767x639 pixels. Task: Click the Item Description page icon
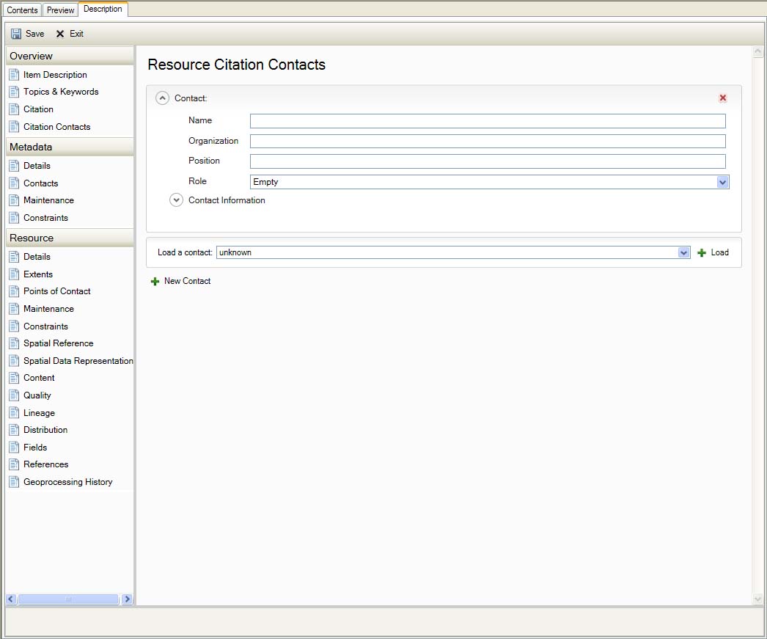[x=14, y=75]
